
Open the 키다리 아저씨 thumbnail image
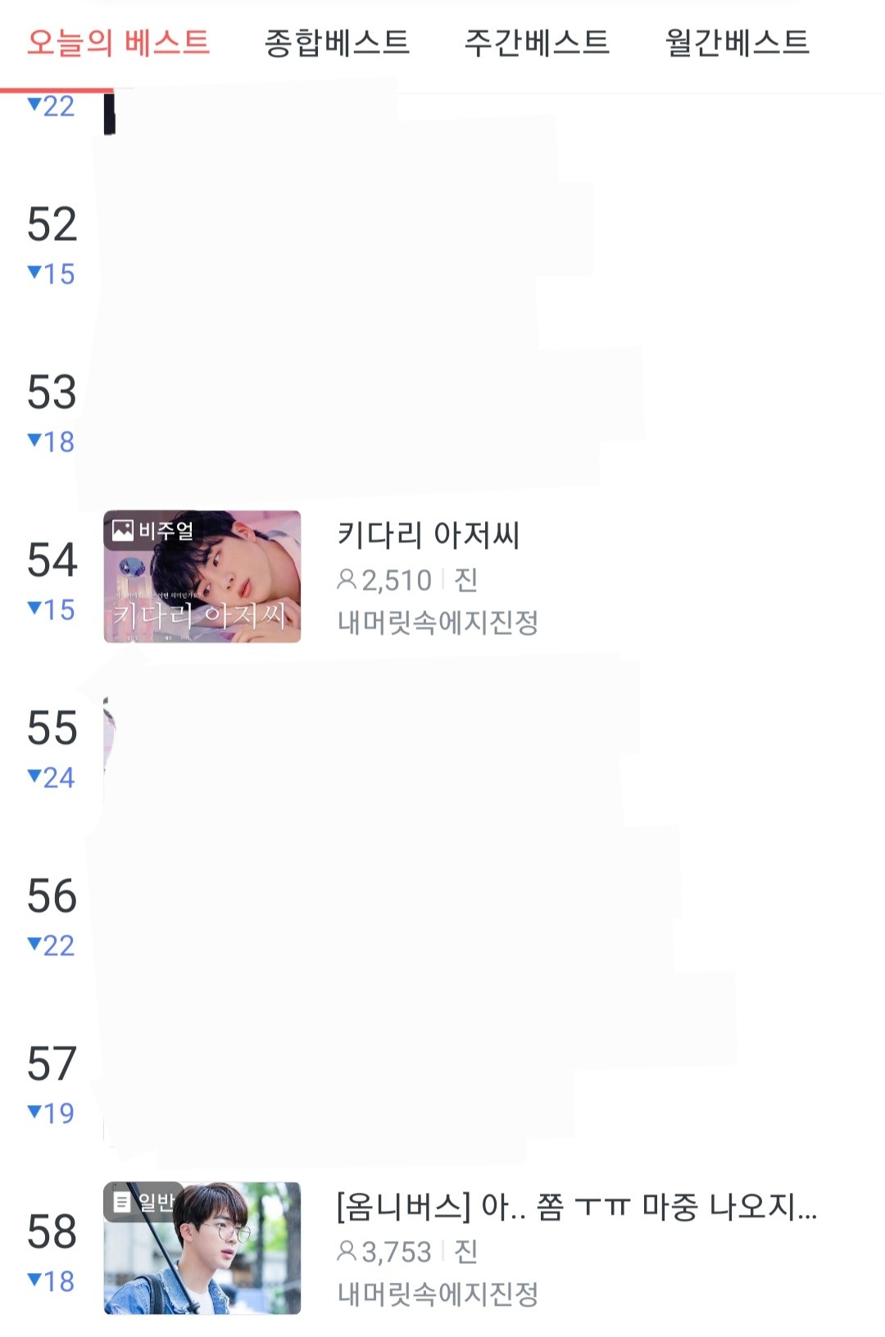202,577
